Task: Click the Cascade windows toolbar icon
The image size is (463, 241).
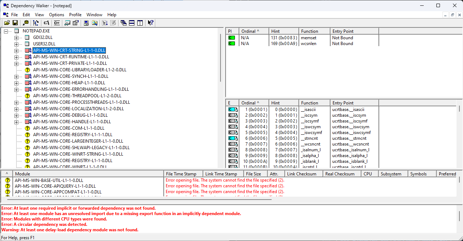Action: click(124, 23)
